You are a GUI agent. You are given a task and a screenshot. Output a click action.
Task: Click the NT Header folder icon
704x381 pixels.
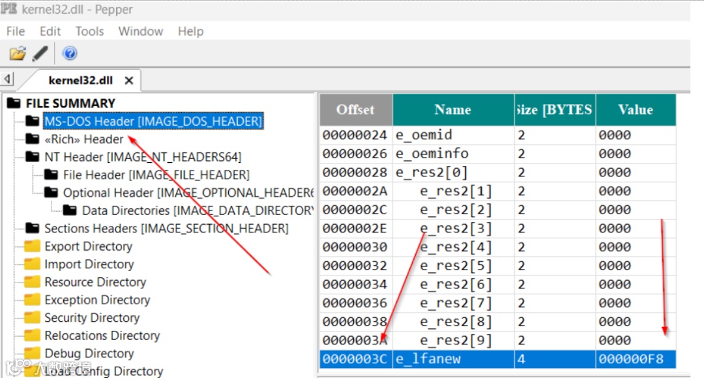pyautogui.click(x=33, y=156)
